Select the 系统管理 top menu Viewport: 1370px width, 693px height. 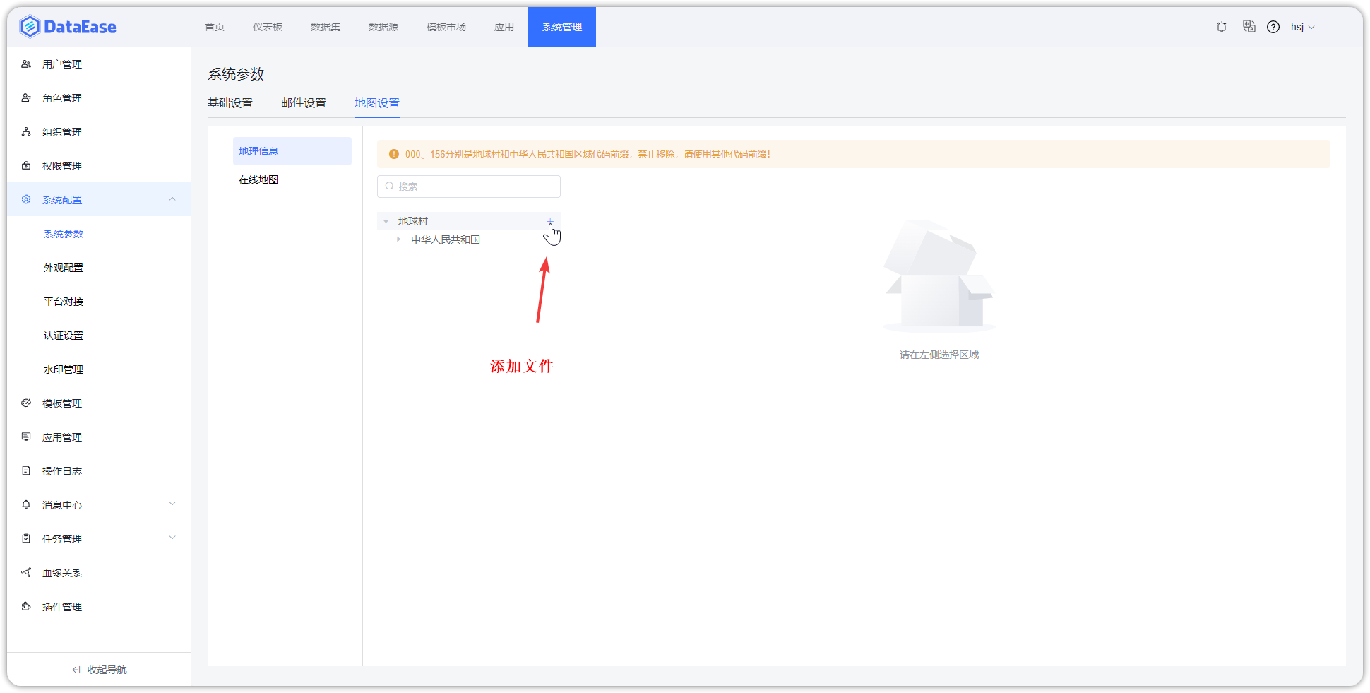click(x=562, y=27)
